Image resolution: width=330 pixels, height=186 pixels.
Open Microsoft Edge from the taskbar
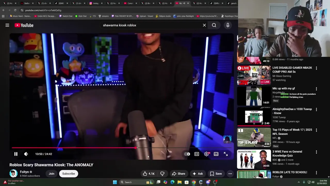click(172, 182)
